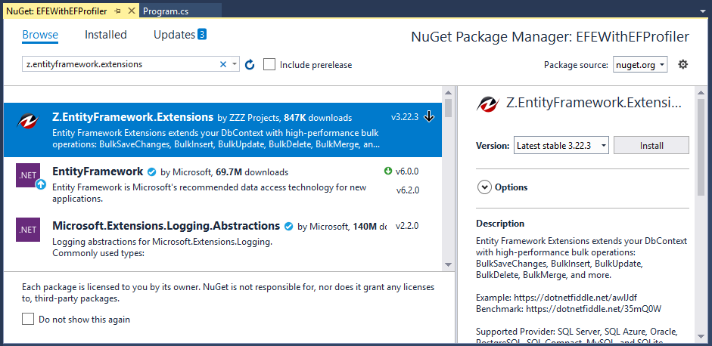Enable Include prerelease checkbox
Image resolution: width=712 pixels, height=346 pixels.
click(269, 65)
